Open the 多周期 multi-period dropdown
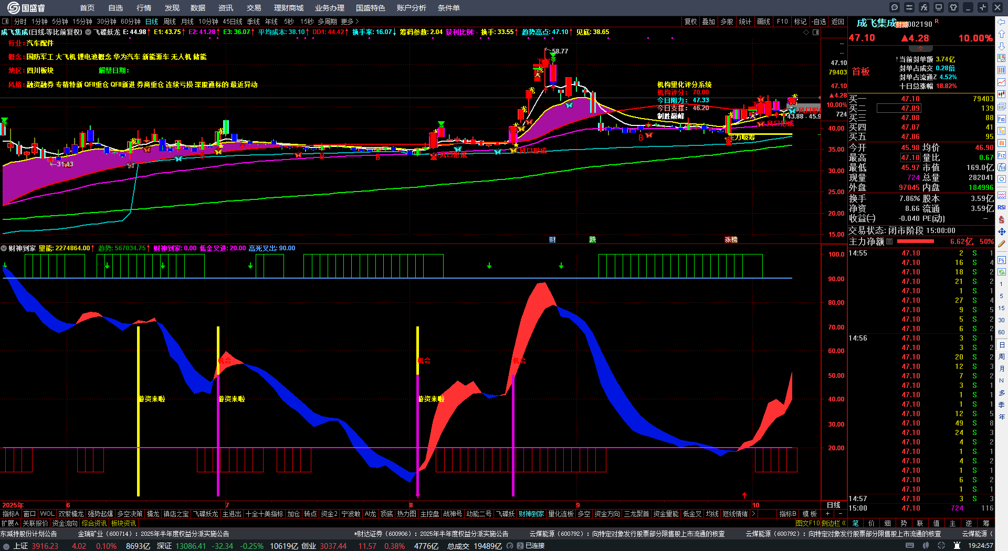1008x551 pixels. 327,22
